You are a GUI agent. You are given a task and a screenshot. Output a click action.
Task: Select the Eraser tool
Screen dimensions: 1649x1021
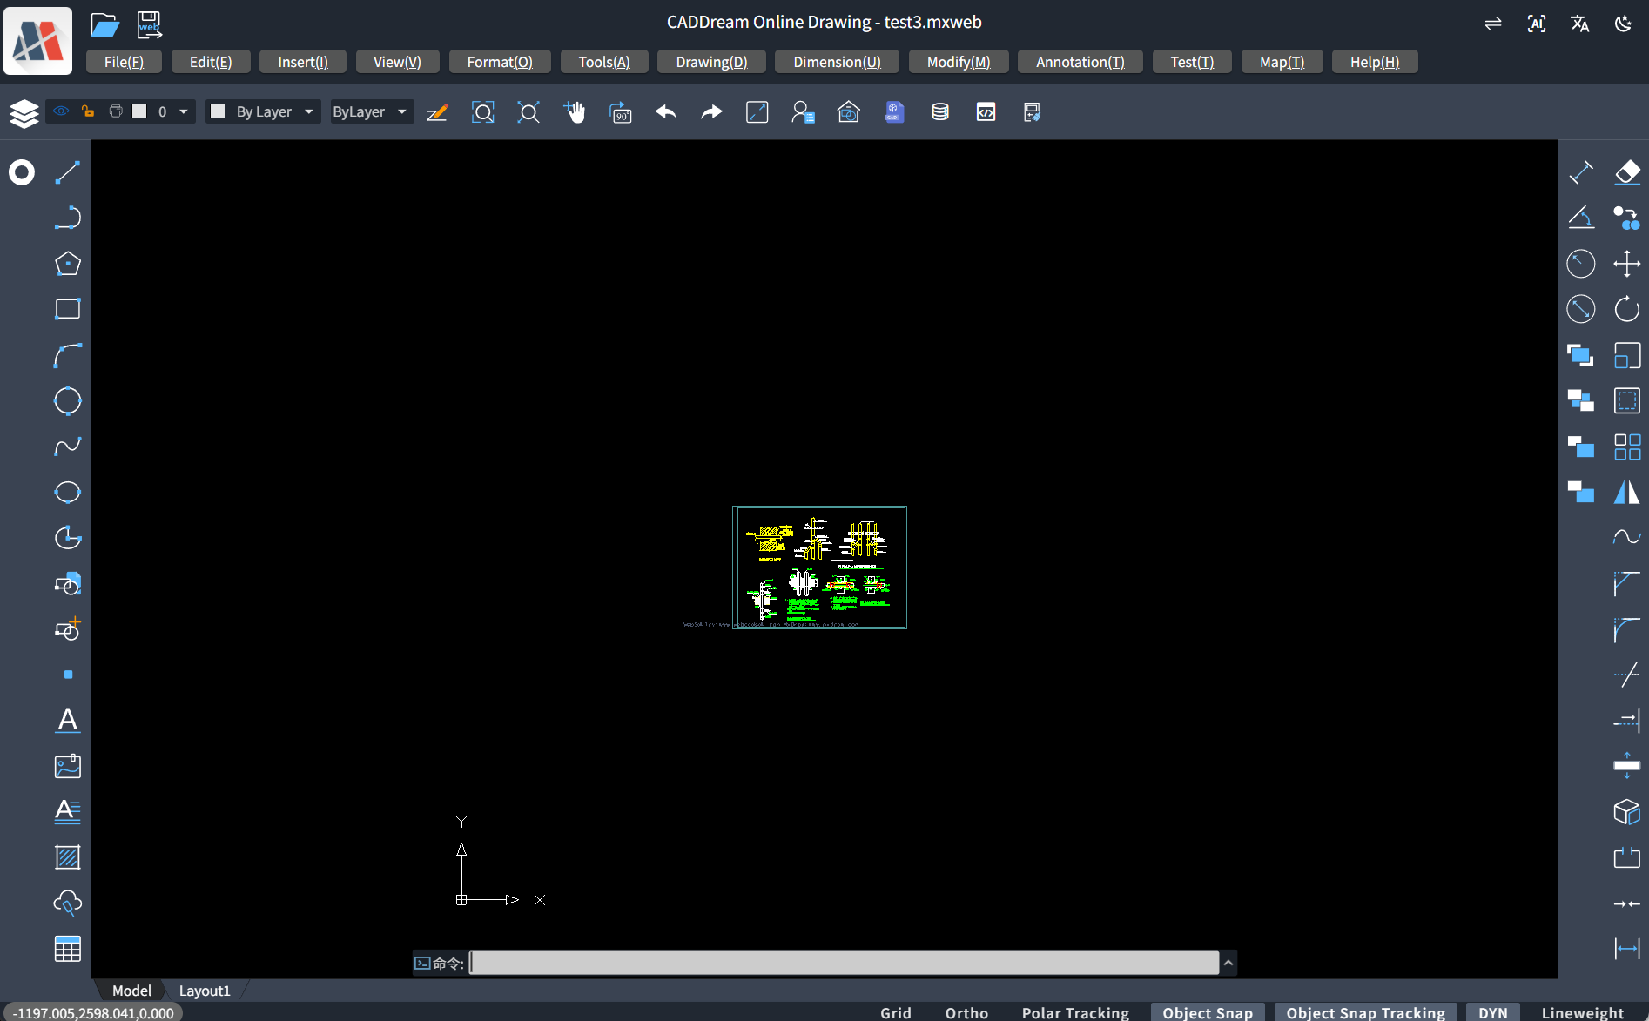click(x=1627, y=171)
